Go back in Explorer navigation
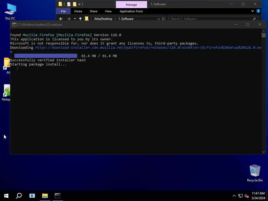This screenshot has height=201, width=268. pos(61,19)
